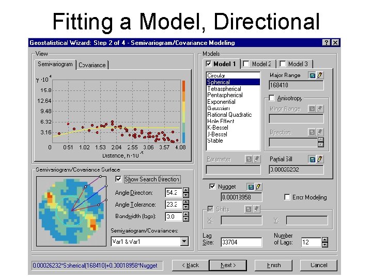Select Gaussian in the model list
Screen dimensions: 372x279
click(x=233, y=108)
